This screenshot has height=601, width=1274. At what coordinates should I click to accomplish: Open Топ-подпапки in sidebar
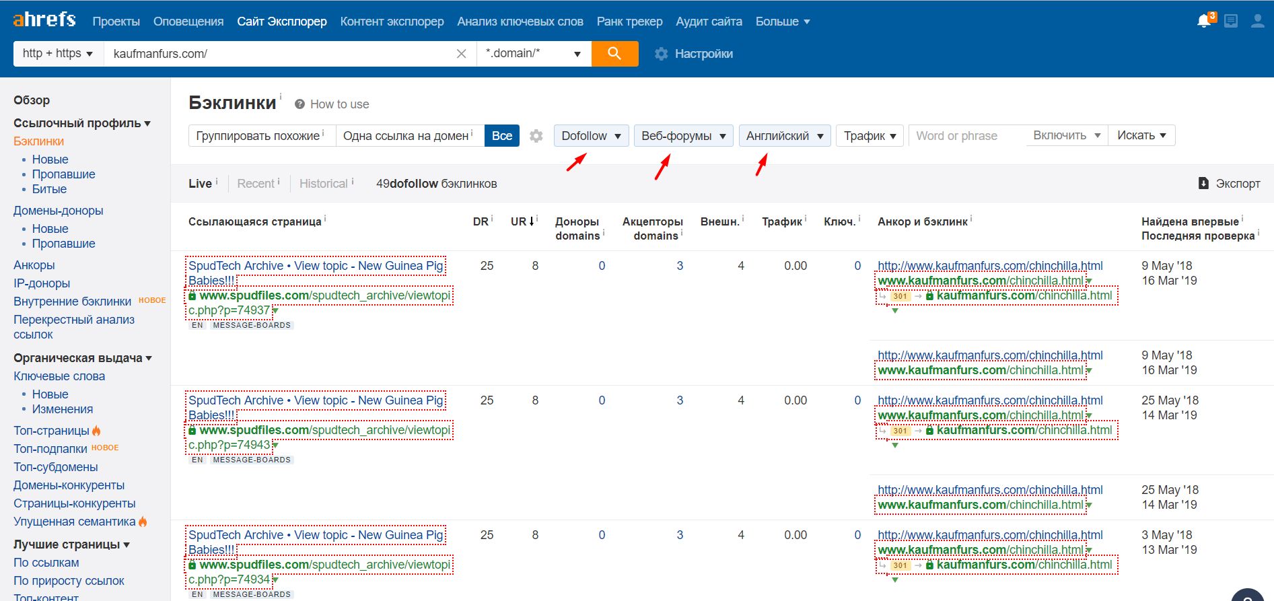[x=50, y=449]
